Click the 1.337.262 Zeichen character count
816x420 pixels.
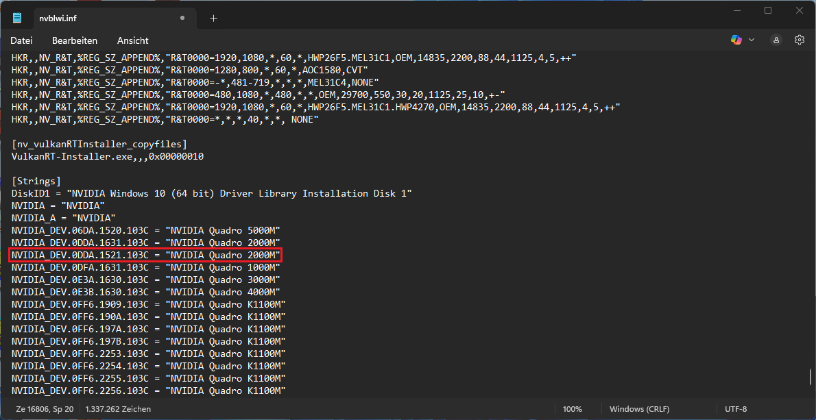click(118, 408)
